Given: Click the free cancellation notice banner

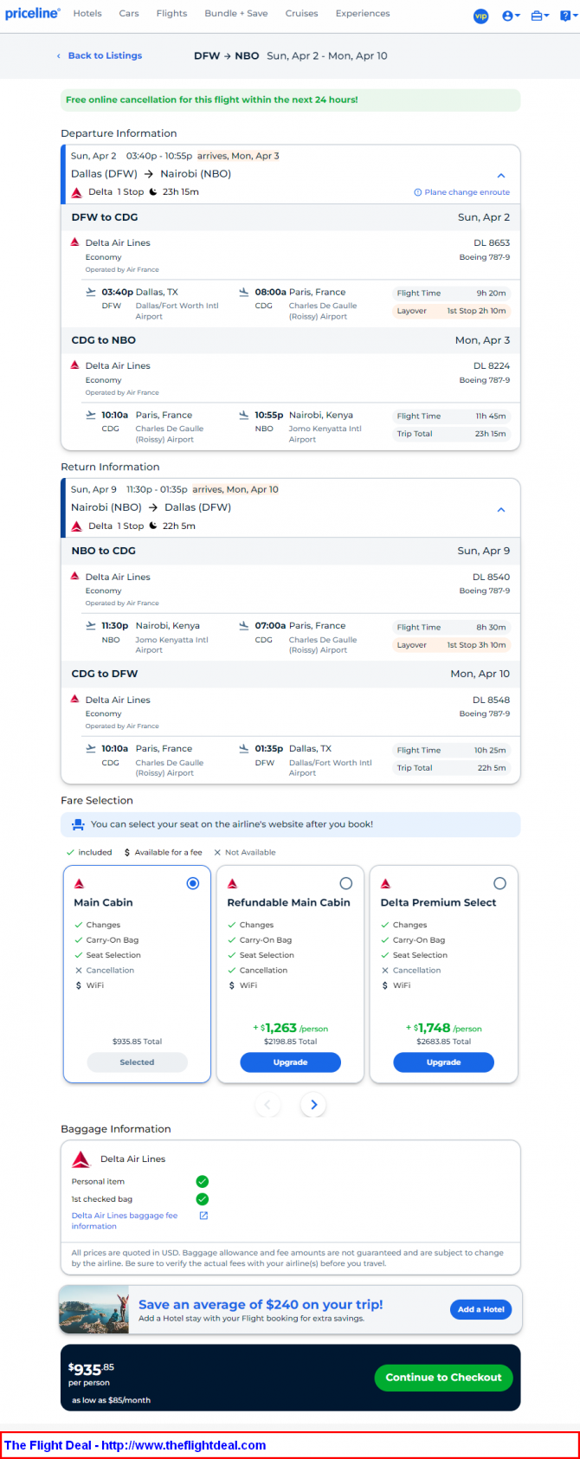Looking at the screenshot, I should [290, 100].
